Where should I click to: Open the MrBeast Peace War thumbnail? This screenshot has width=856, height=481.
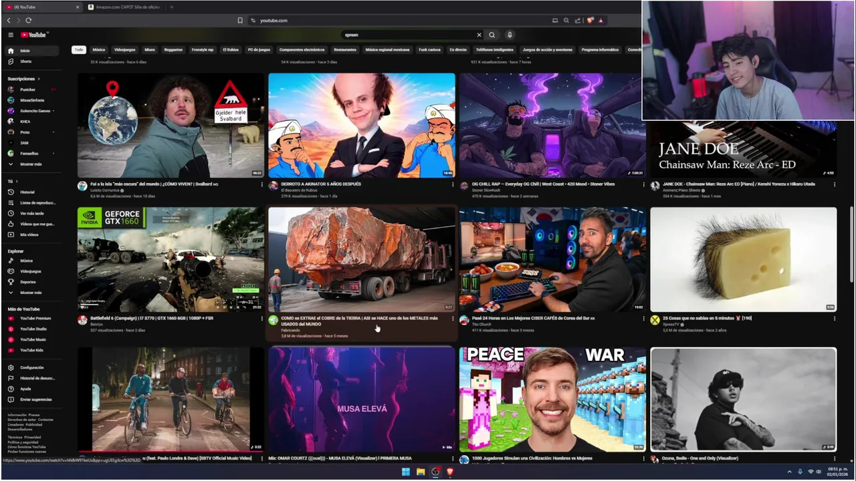point(552,399)
